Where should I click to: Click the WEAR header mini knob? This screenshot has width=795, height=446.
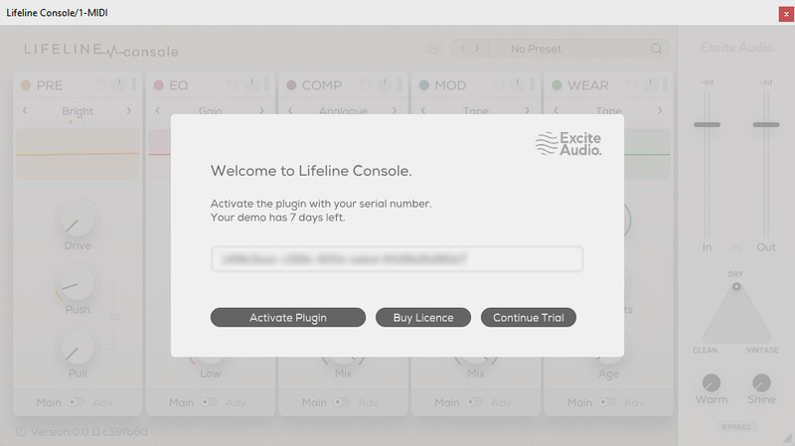tap(651, 84)
